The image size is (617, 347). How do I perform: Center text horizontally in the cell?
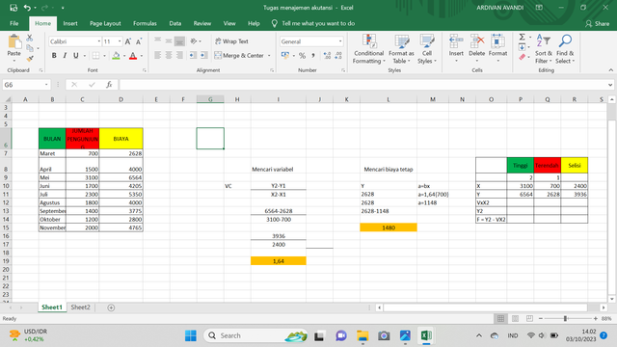click(169, 56)
